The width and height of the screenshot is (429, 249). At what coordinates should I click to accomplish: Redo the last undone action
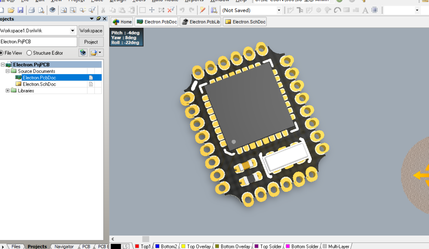pos(191,10)
